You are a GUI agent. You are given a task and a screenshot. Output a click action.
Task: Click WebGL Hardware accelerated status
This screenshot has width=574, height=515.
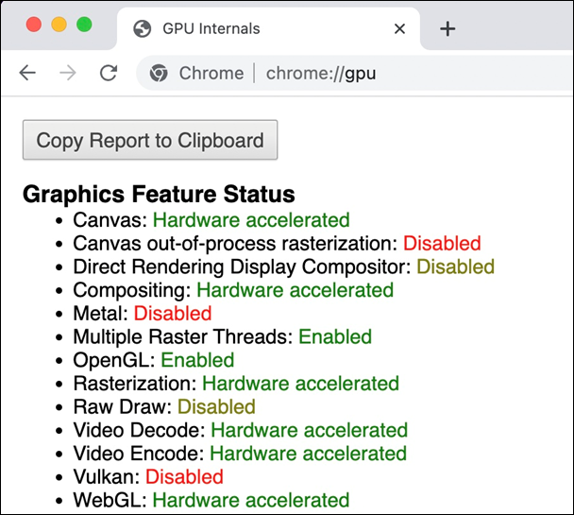251,500
